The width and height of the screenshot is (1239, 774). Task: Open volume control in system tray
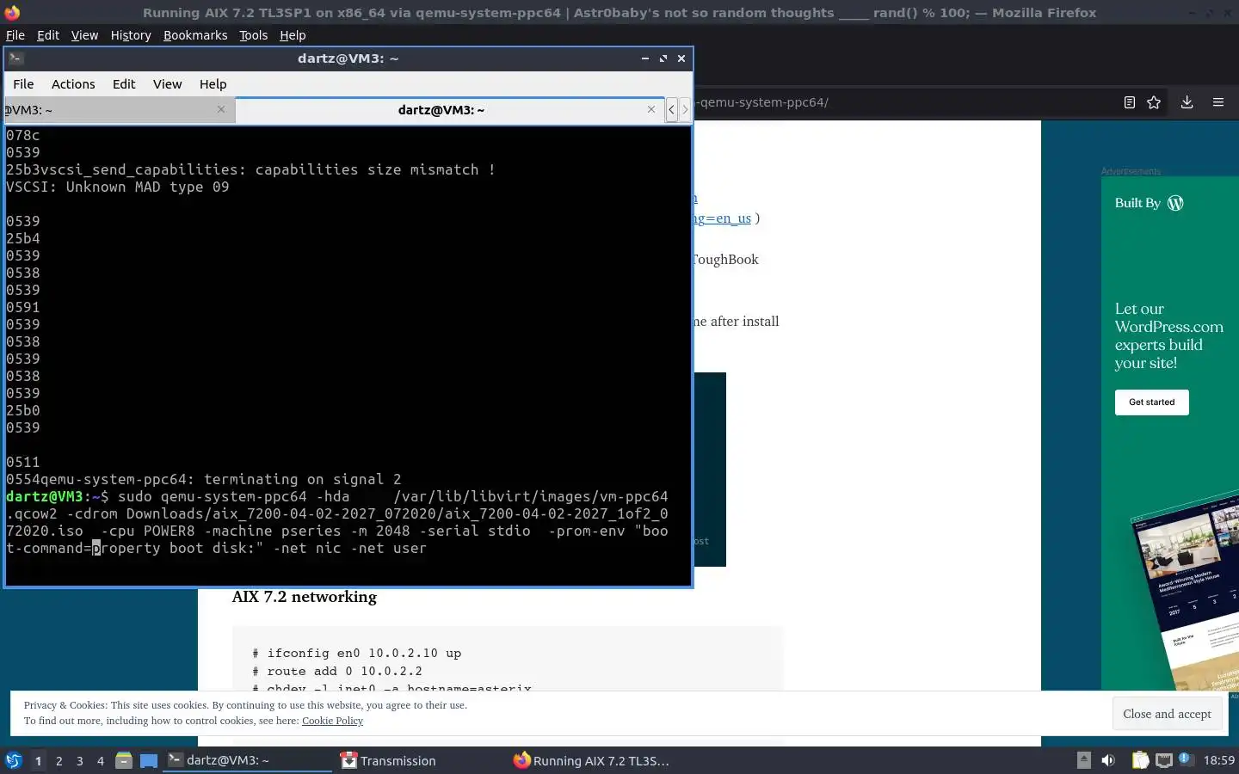tap(1108, 760)
